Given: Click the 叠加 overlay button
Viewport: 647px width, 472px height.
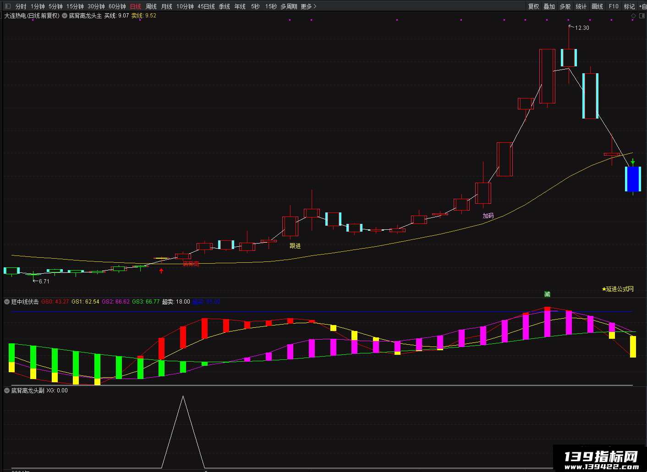Looking at the screenshot, I should tap(549, 6).
